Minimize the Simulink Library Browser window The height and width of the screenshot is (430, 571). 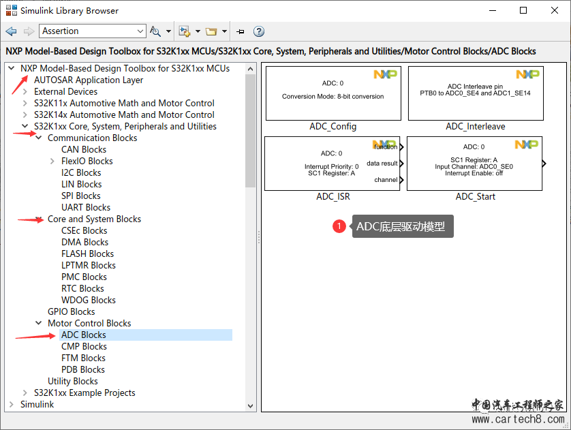tap(493, 10)
